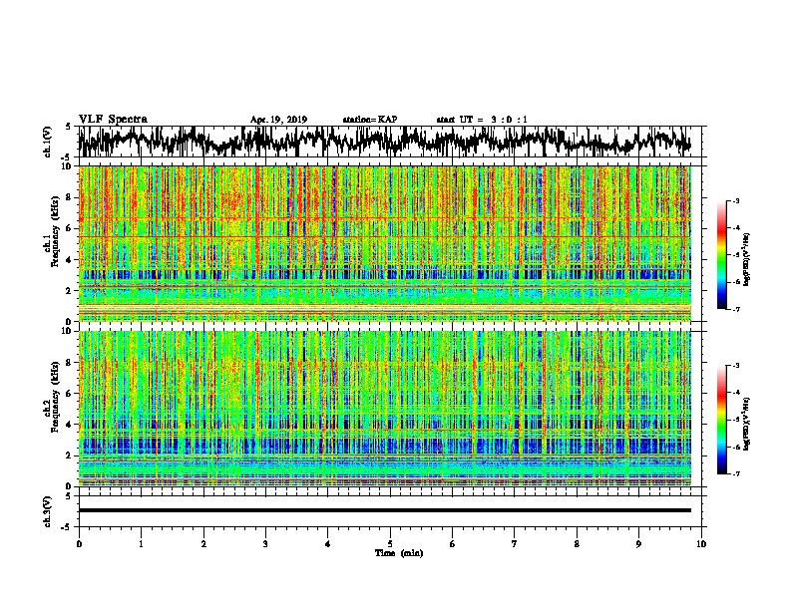Click the "8" kHz tick on ch.1 frequency axis
This screenshot has height=610, width=790.
pyautogui.click(x=69, y=197)
